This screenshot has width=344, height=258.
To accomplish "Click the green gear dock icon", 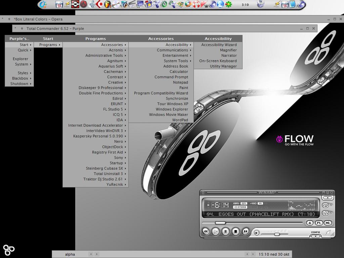I will point(164,4).
